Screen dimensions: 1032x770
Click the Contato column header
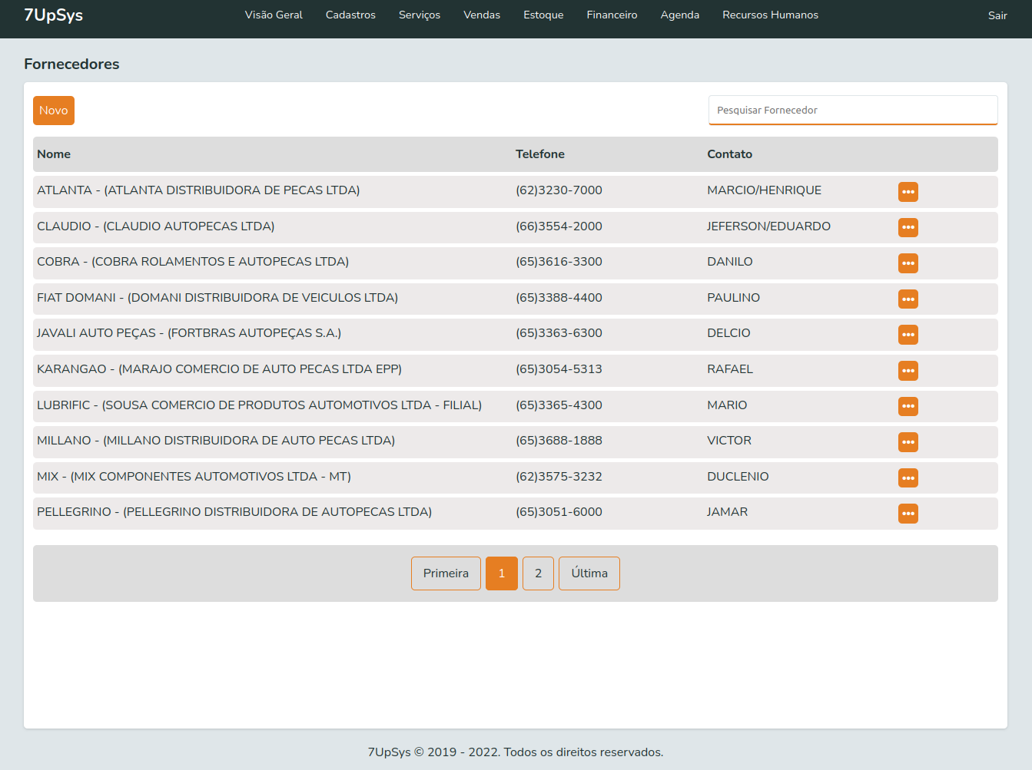(730, 154)
